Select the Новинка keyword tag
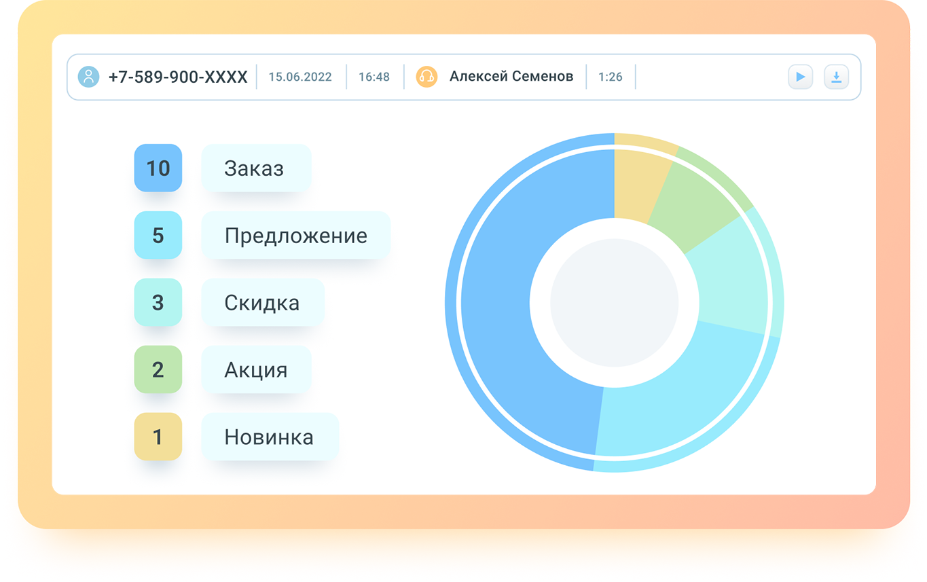The image size is (927, 582). pos(270,437)
